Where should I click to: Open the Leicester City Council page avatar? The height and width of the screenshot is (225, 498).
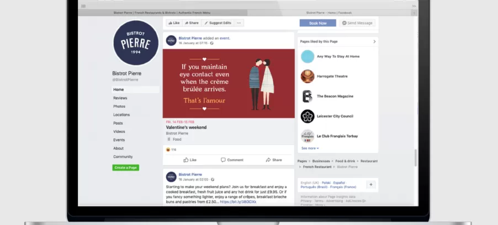pos(308,116)
